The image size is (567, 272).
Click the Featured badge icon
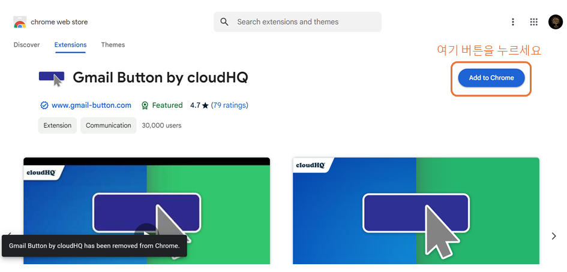(145, 105)
